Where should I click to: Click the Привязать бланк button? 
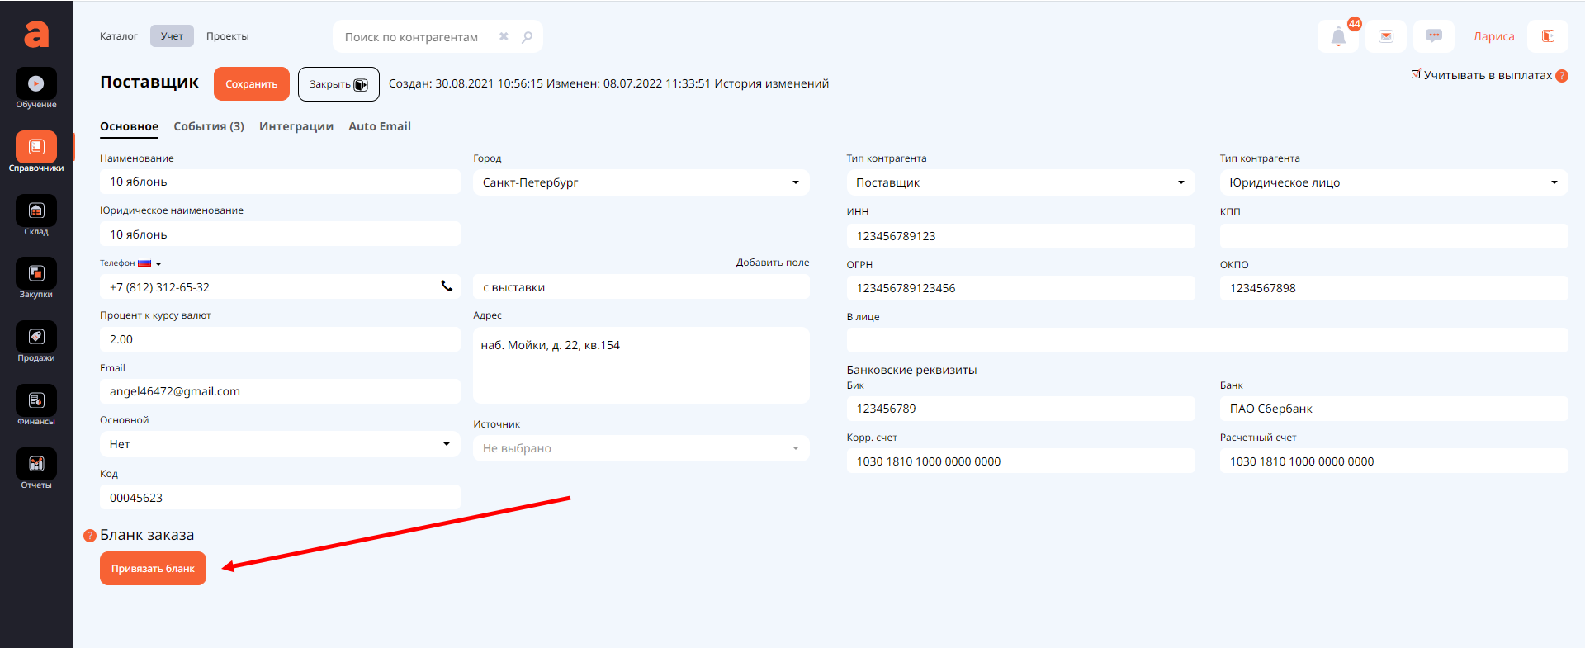[153, 569]
